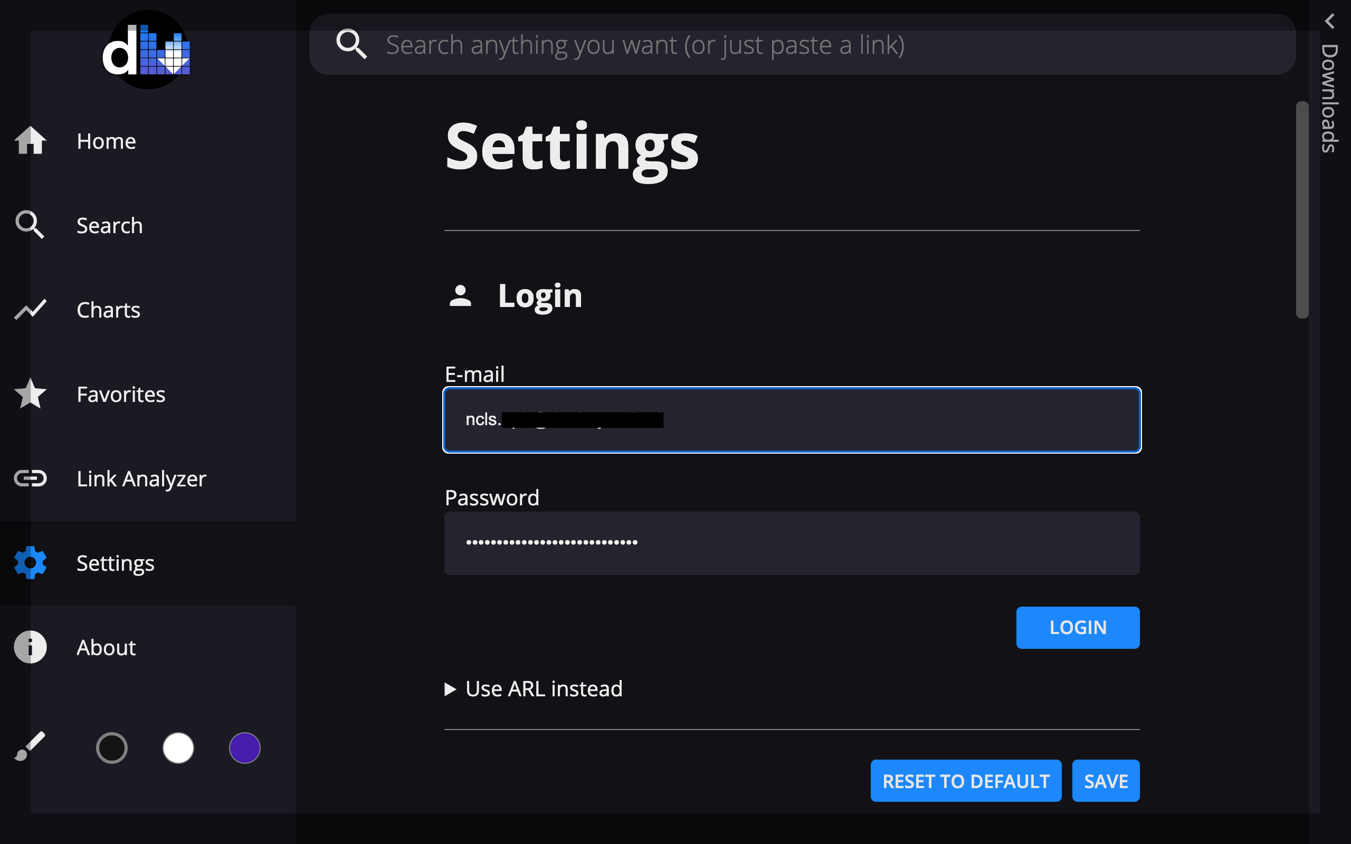Click the Favorites star icon
This screenshot has width=1351, height=844.
pyautogui.click(x=30, y=394)
